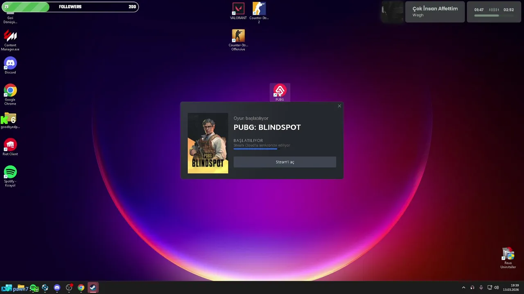524x294 pixels.
Task: Click the FOLLOWERS goal bar overlay
Action: (x=70, y=7)
